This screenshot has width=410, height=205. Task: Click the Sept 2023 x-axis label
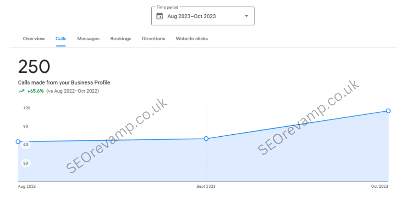pos(206,187)
